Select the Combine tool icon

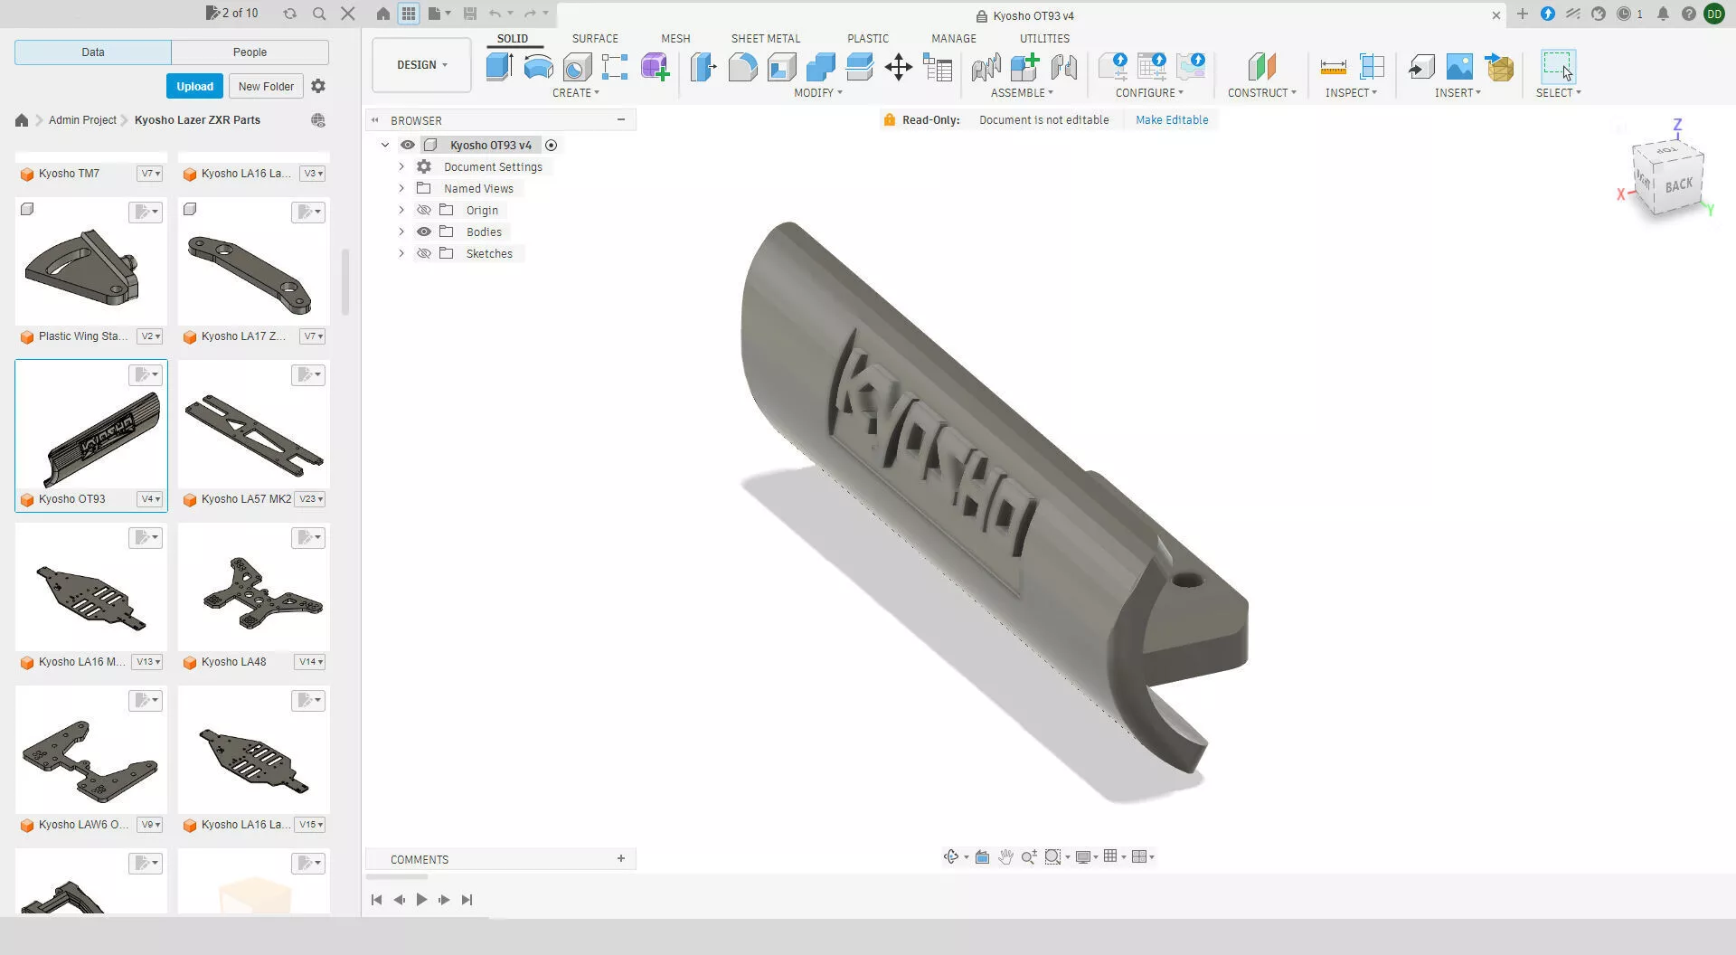tap(820, 67)
